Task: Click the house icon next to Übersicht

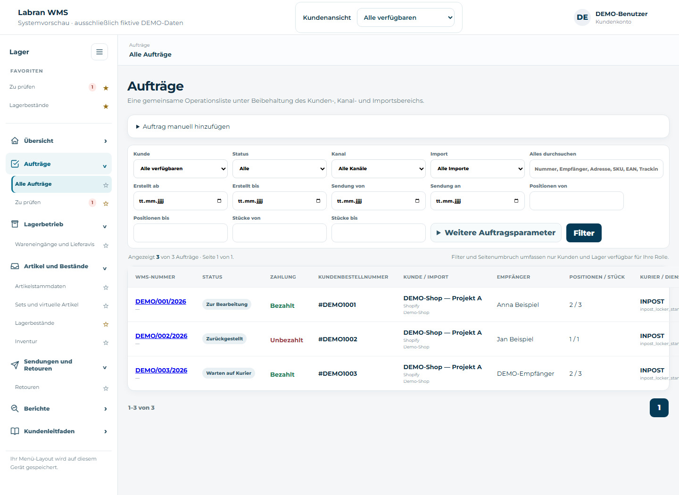Action: point(15,140)
